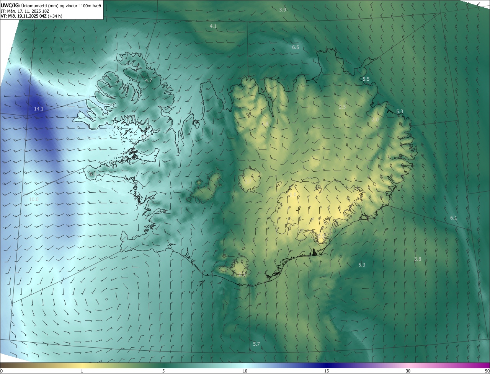
Task: Click the 4.1 value at the top of the map
Action: [x=213, y=26]
